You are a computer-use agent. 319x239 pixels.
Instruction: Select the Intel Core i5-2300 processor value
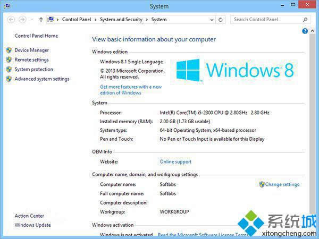(214, 113)
